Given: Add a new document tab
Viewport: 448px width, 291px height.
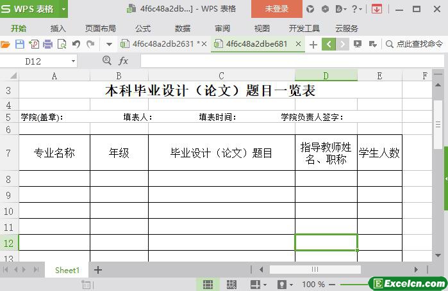Looking at the screenshot, I should (x=313, y=45).
